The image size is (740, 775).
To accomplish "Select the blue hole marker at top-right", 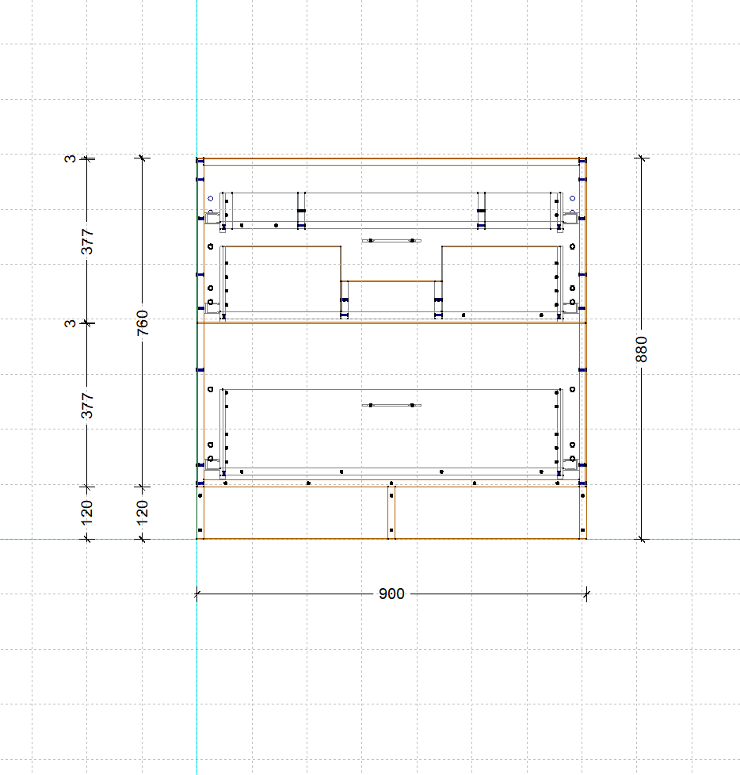I will [572, 198].
